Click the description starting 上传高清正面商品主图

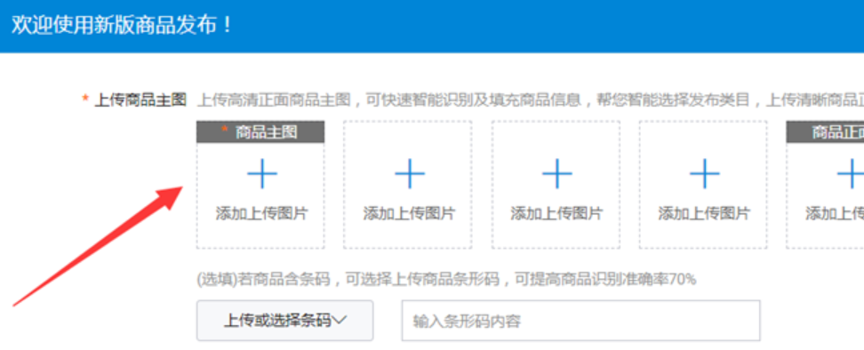[530, 100]
